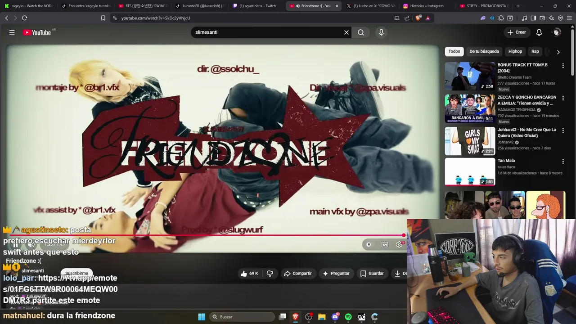Open options for ZECCA Y GONCHO video
576x324 pixels.
click(562, 98)
